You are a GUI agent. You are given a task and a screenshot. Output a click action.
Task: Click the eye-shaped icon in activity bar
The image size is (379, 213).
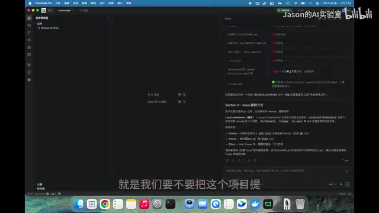29,40
